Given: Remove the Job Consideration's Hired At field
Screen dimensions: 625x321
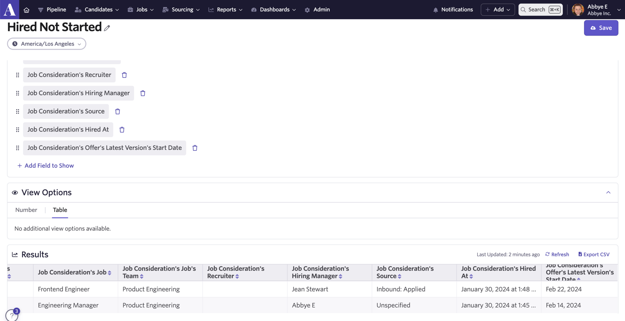Looking at the screenshot, I should [x=122, y=130].
